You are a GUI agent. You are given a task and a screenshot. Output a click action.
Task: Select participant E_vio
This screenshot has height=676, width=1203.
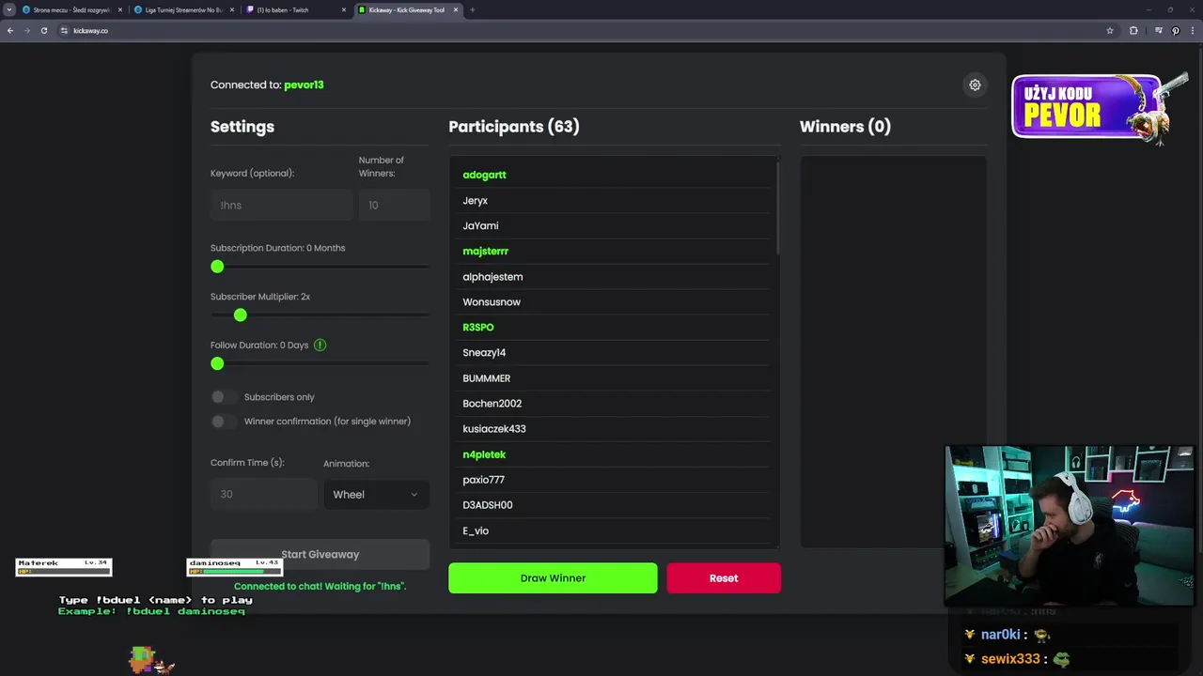(x=476, y=530)
